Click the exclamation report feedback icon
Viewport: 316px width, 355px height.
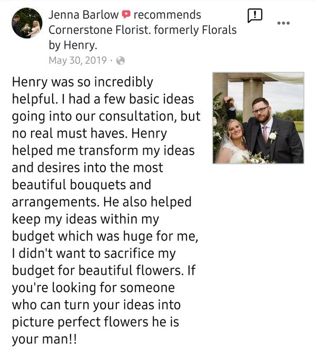(254, 16)
